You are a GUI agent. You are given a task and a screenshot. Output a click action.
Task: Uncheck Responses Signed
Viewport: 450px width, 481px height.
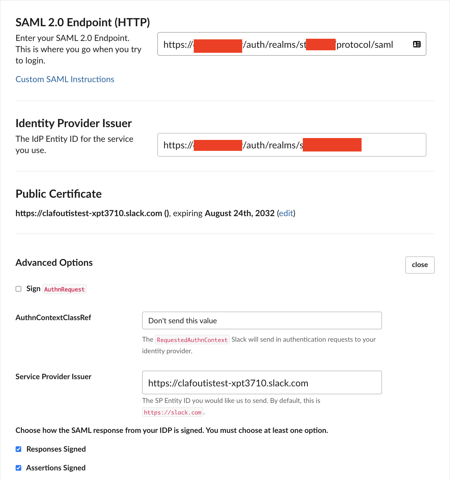18,449
